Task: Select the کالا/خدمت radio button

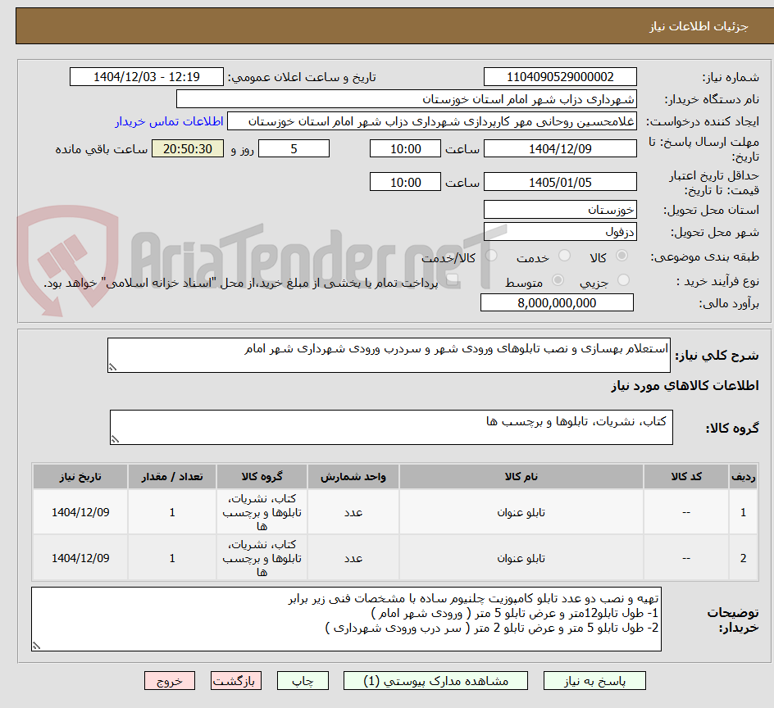Action: pyautogui.click(x=491, y=256)
